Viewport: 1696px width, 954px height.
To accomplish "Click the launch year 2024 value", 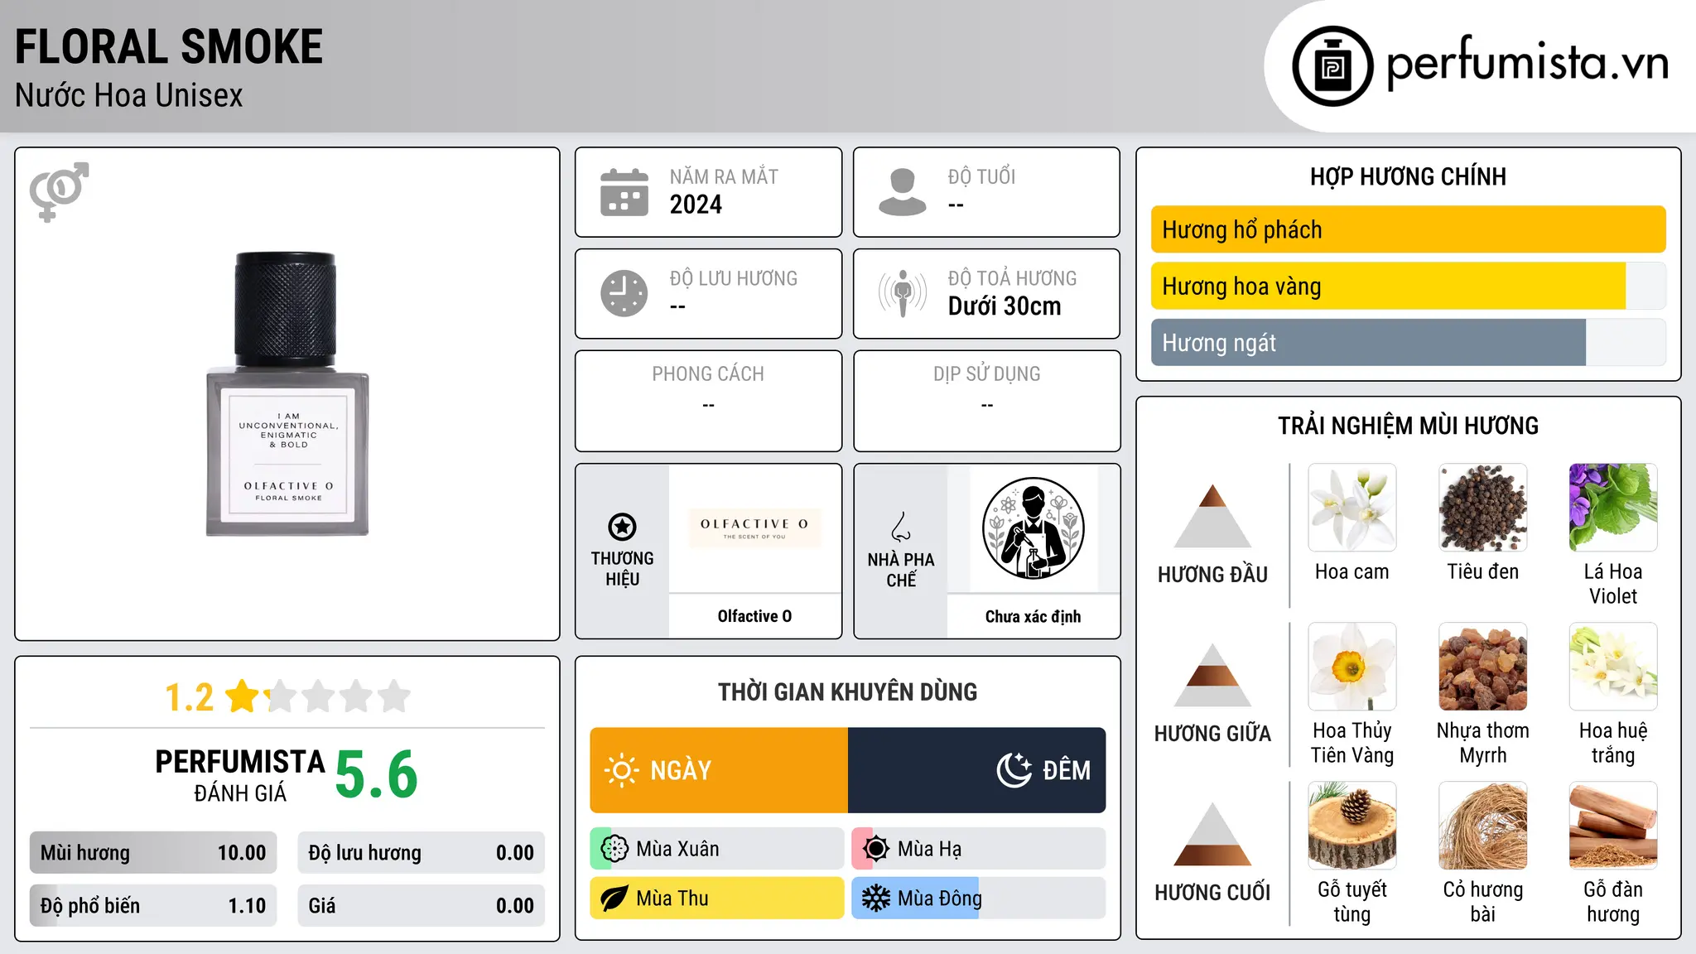I will (x=696, y=205).
